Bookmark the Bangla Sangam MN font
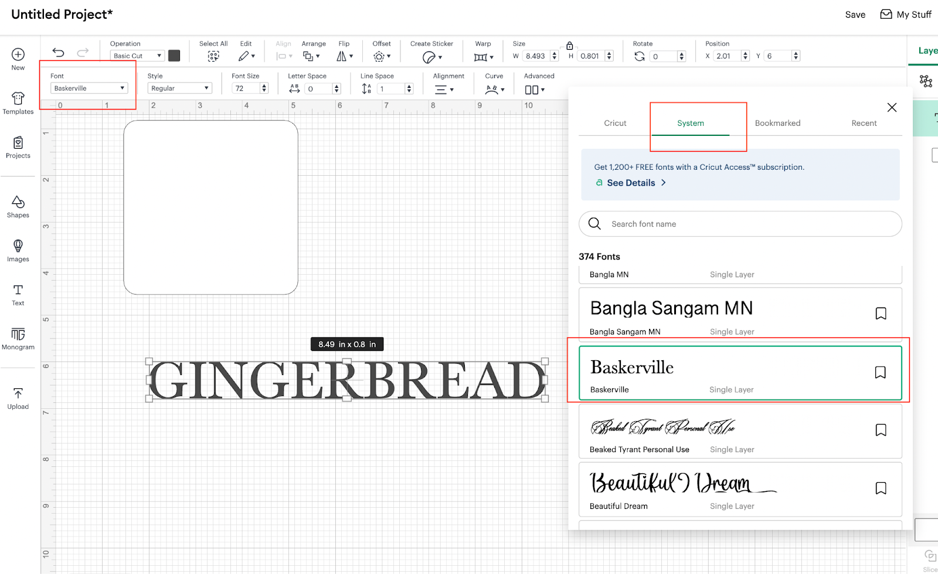This screenshot has width=938, height=574. click(881, 313)
